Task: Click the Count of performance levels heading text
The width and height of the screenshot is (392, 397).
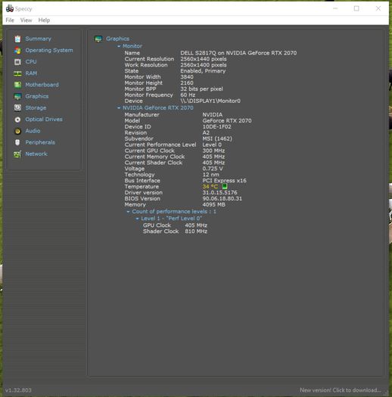Action: (x=174, y=212)
